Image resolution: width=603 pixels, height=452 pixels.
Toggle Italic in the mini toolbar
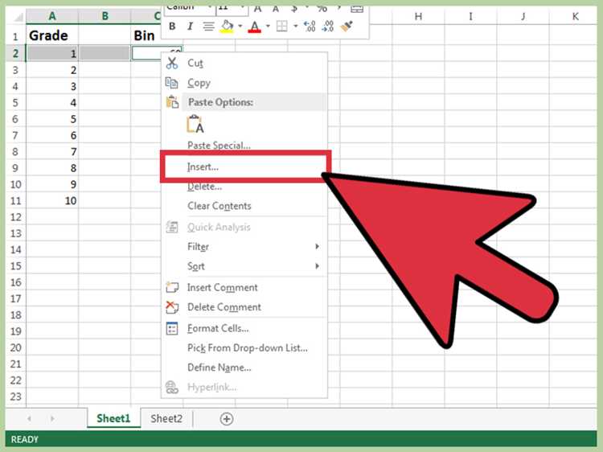(x=190, y=27)
